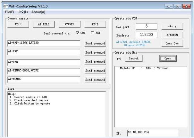Click the (?) help mark near Search
194x138 pixels.
(119, 59)
